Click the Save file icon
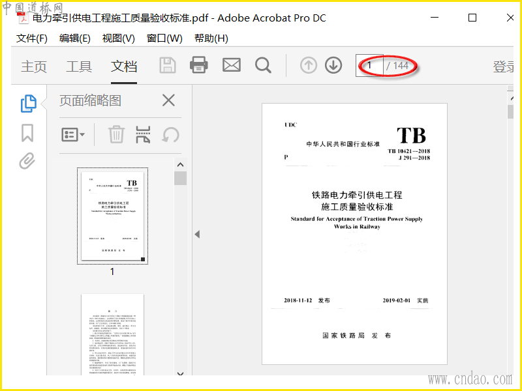Viewport: 522px width, 391px height. pos(168,65)
